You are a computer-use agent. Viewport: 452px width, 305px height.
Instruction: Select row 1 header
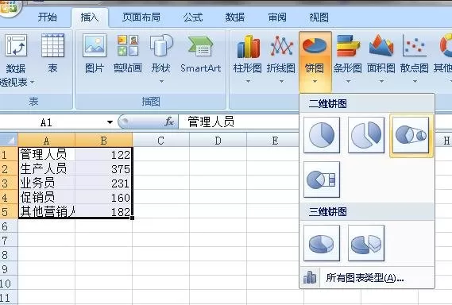click(x=9, y=155)
